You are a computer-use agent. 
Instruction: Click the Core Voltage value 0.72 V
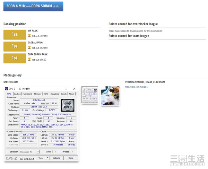tap(52, 110)
